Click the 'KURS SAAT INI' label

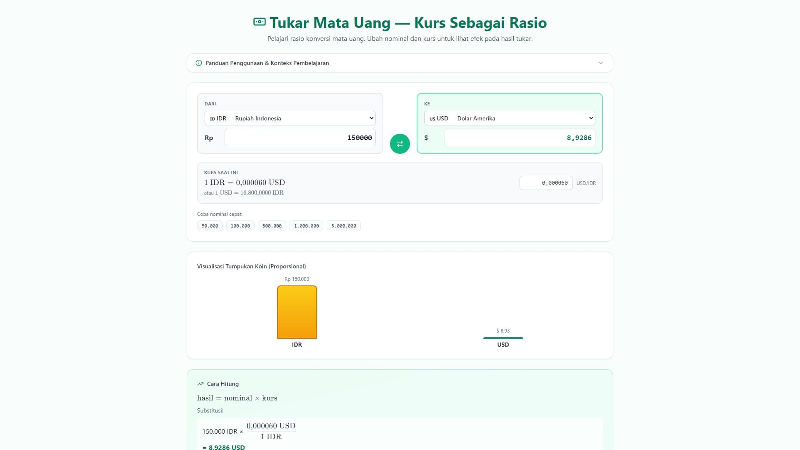pyautogui.click(x=221, y=172)
